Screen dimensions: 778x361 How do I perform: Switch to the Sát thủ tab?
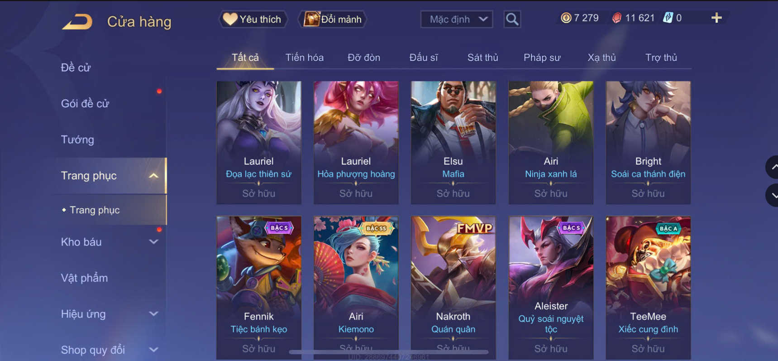(482, 58)
